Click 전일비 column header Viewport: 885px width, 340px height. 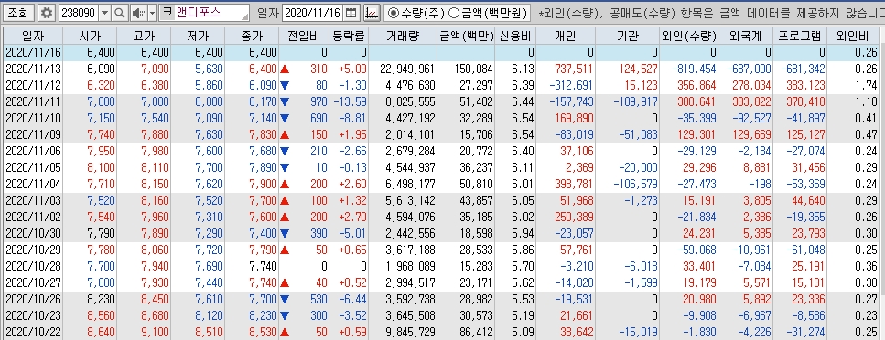304,37
